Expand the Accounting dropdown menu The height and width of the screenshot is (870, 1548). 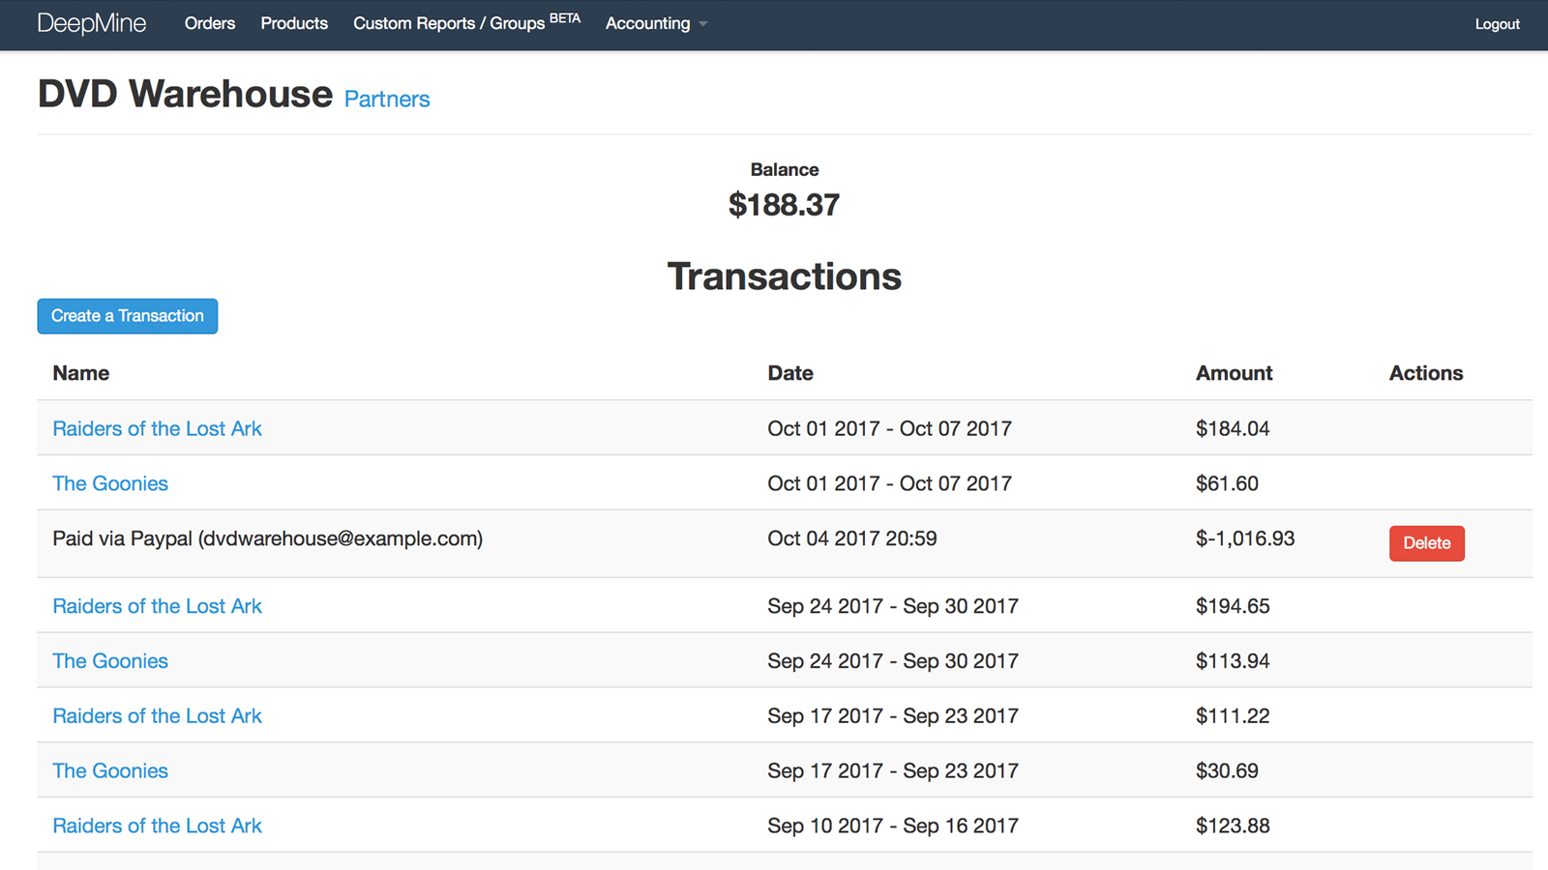656,23
